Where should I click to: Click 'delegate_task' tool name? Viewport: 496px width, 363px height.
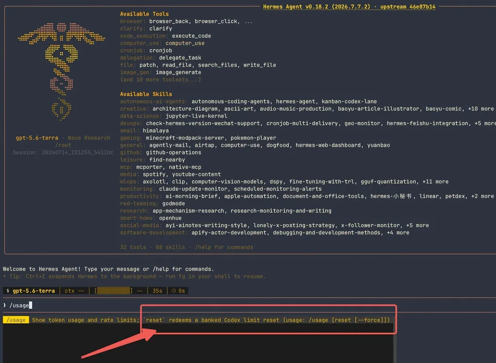tap(180, 58)
